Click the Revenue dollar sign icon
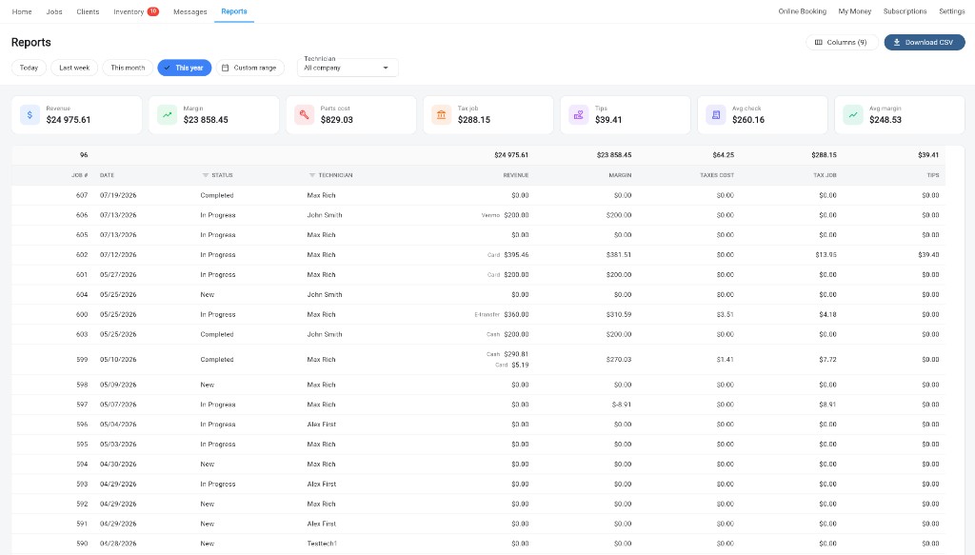This screenshot has width=975, height=555. [x=30, y=115]
